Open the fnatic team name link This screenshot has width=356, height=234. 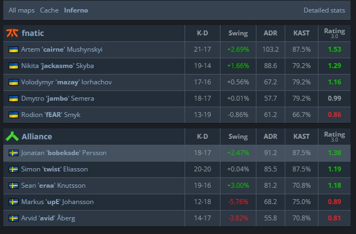(x=33, y=33)
